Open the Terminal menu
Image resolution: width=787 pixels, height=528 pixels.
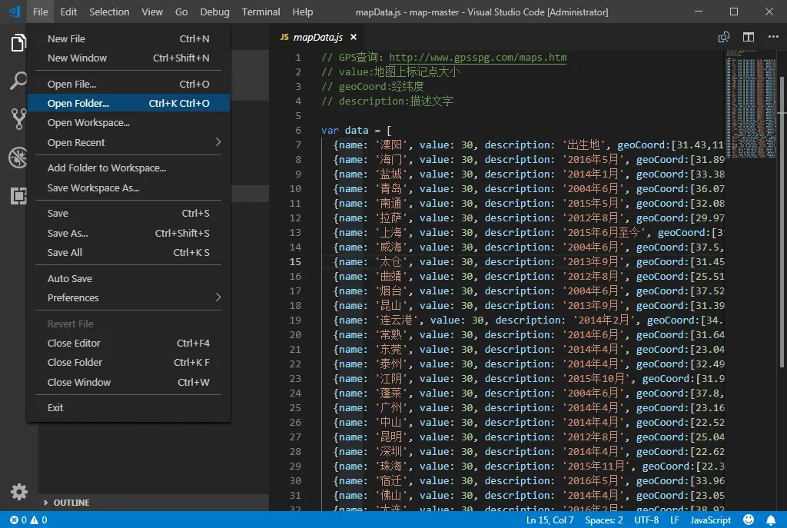tap(261, 12)
